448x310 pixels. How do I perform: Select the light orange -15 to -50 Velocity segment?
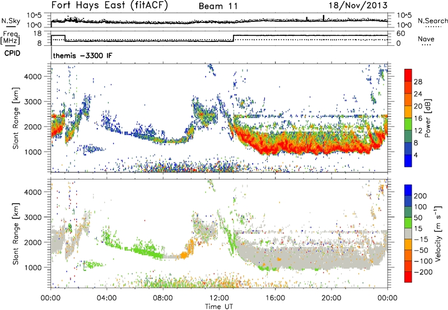408,245
